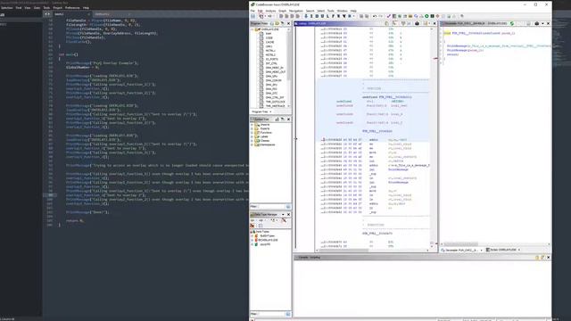
Task: Click the green refresh icon in Decompiler header
Action: pos(511,24)
